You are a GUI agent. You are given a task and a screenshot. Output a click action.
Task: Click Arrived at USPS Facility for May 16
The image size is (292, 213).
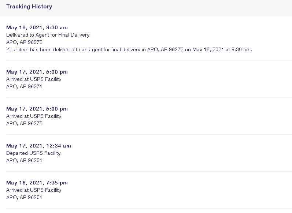tap(34, 190)
